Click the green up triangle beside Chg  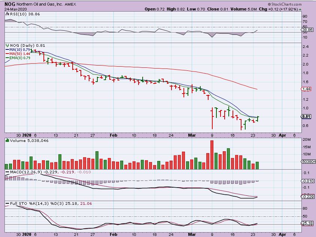click(x=300, y=9)
